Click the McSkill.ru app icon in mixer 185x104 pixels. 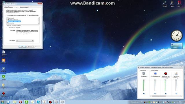click(176, 73)
